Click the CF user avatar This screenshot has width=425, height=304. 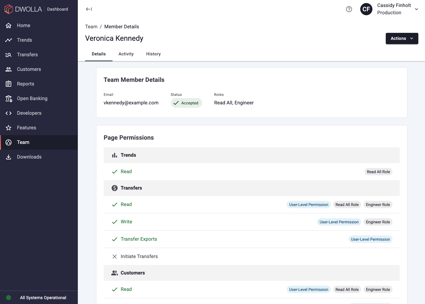[x=366, y=9]
